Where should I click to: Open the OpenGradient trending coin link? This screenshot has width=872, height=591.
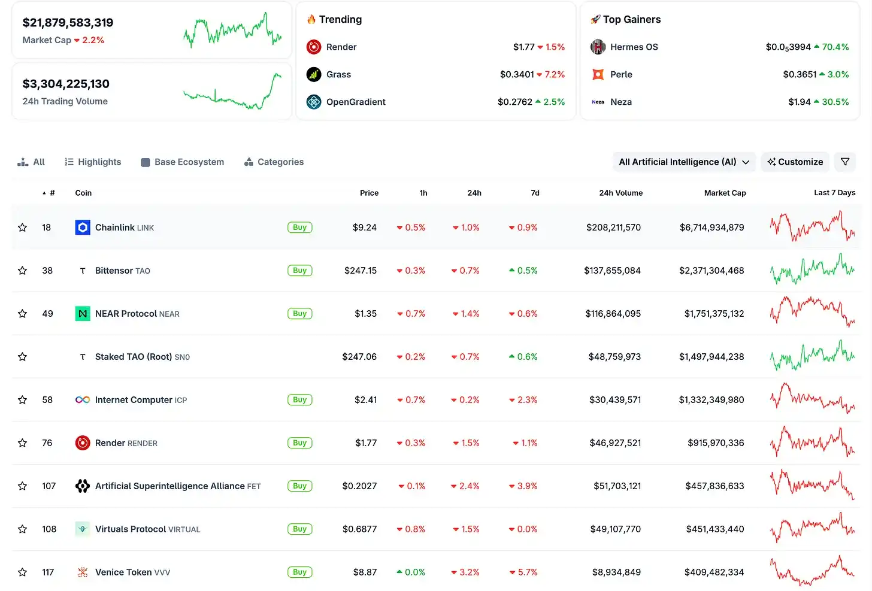[356, 102]
